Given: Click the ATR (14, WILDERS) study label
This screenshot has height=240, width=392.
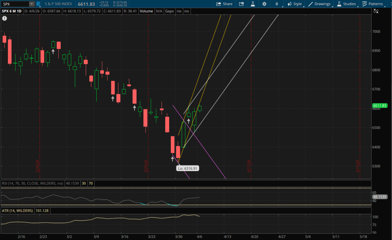Looking at the screenshot, I should point(17,211).
